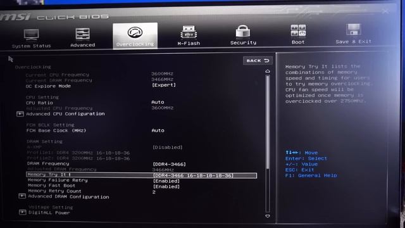This screenshot has width=405, height=228.
Task: Click Profile2 DDR4 3200MHz 16-18-18-36 row
Action: [x=78, y=158]
